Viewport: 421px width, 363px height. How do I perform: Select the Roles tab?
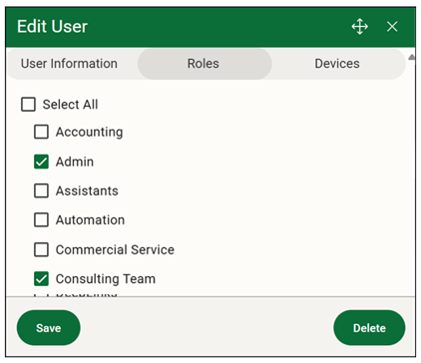pyautogui.click(x=204, y=64)
